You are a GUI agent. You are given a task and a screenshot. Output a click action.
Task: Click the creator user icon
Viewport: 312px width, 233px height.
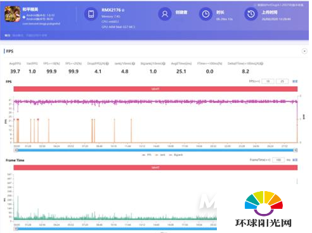coord(165,14)
